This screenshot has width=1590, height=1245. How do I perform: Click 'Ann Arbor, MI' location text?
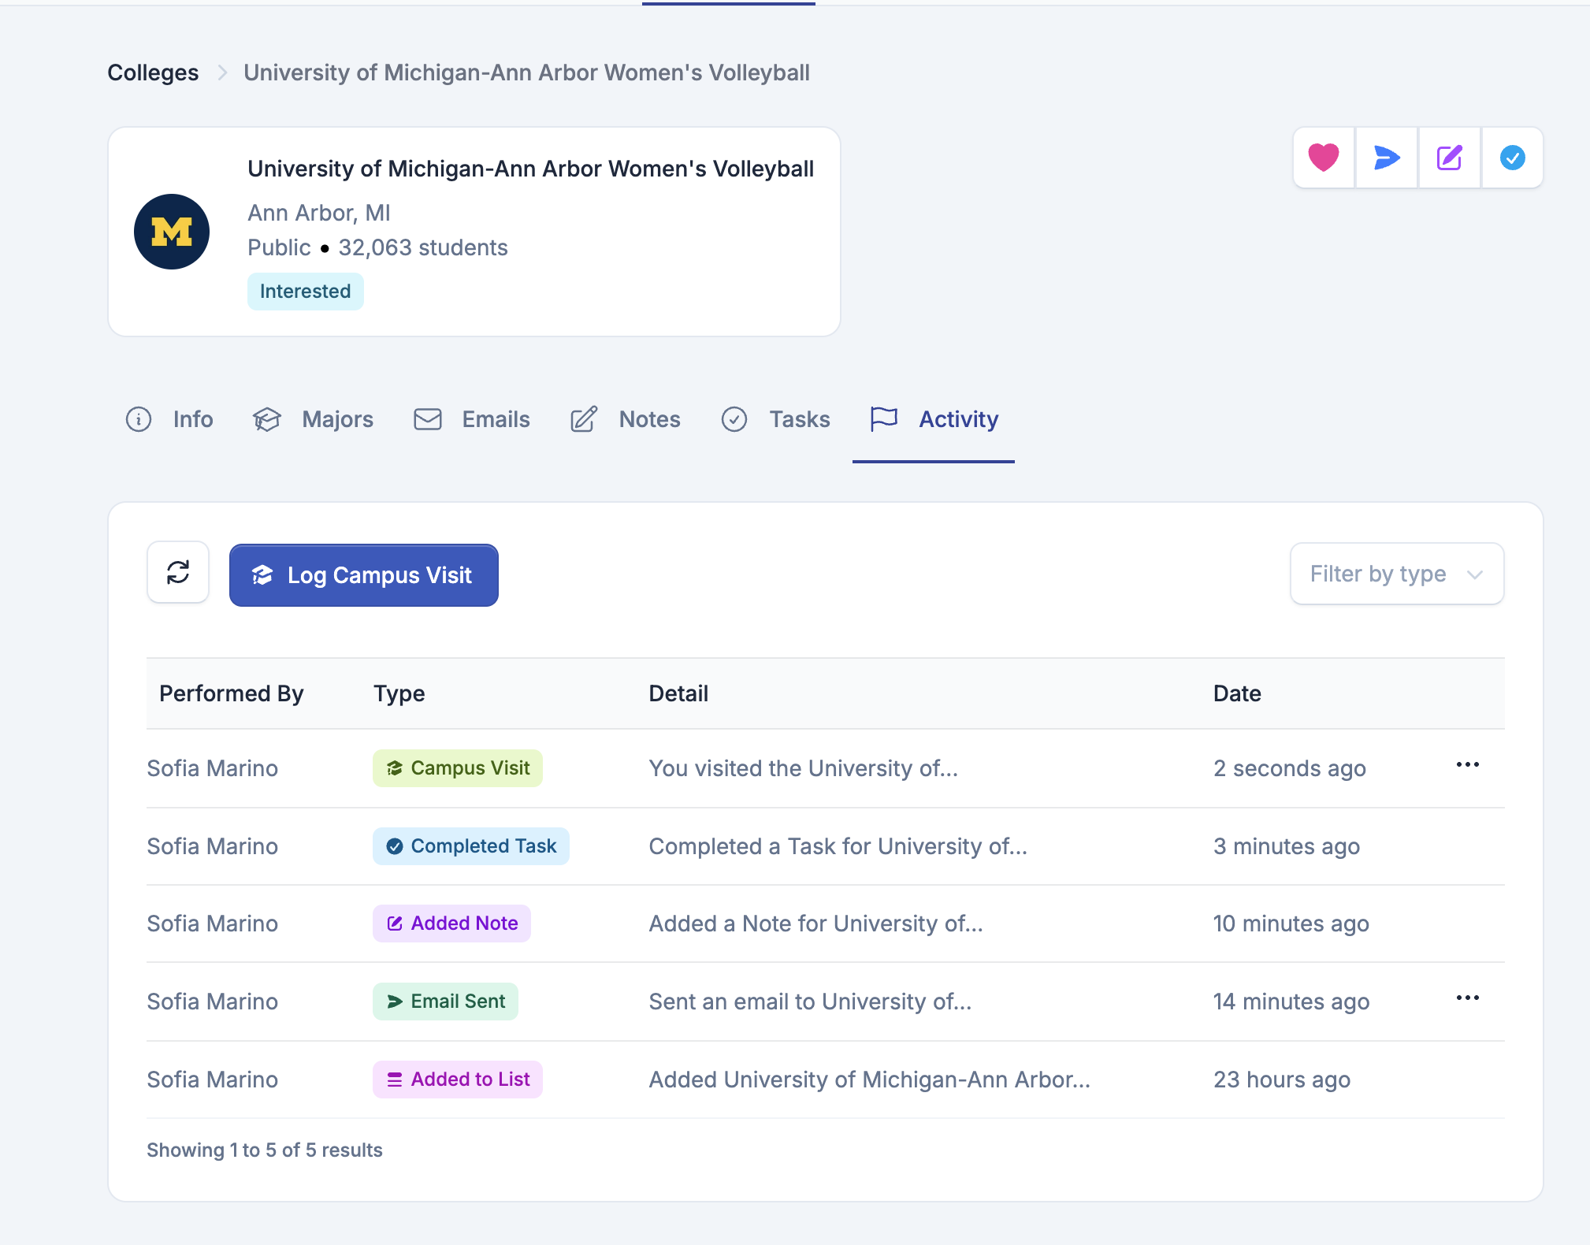coord(319,213)
